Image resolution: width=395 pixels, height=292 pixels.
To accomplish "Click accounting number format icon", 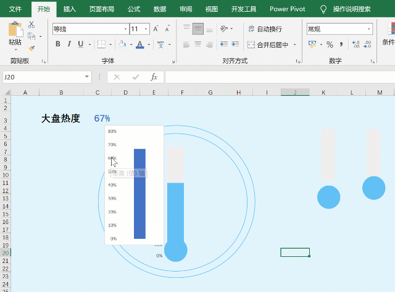I will coord(312,45).
